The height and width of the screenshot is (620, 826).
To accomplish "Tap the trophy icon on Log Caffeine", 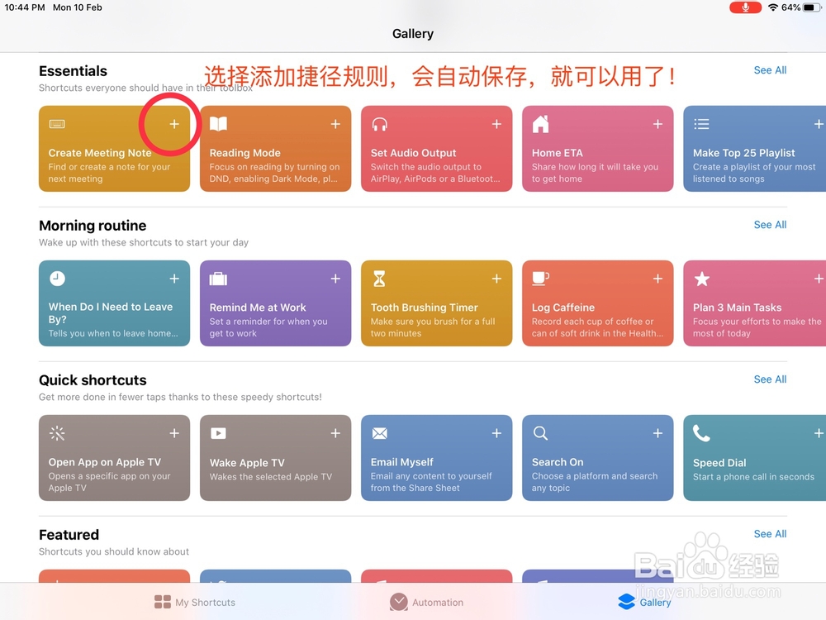I will click(x=540, y=279).
